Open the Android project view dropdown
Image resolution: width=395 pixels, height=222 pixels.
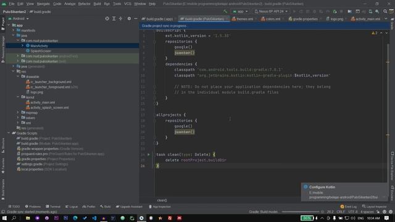coord(19,18)
